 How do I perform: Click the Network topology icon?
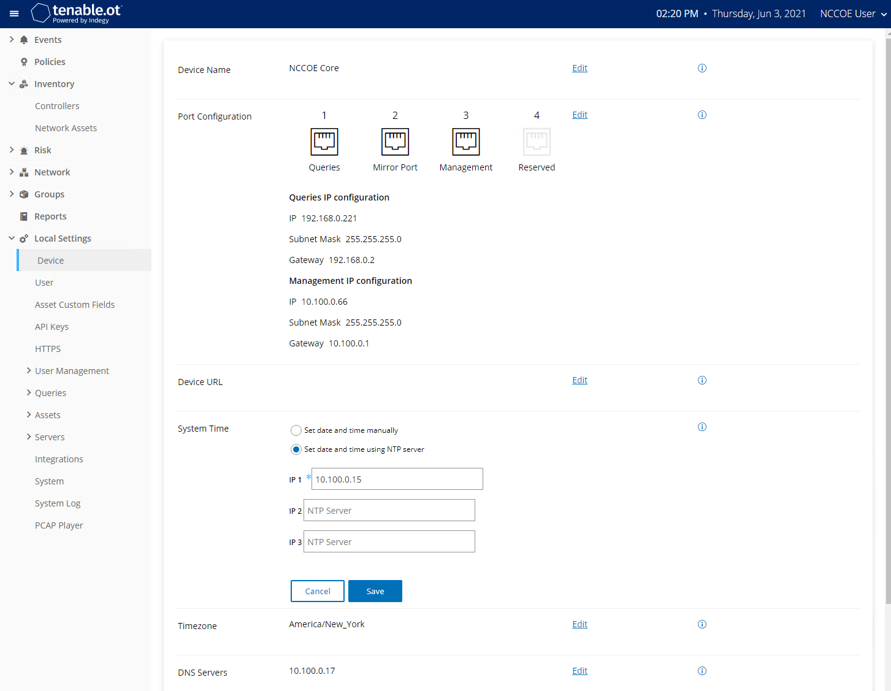coord(24,172)
